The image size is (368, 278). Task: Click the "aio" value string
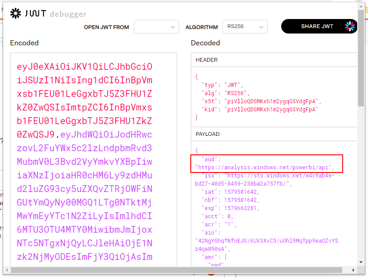click(x=267, y=244)
